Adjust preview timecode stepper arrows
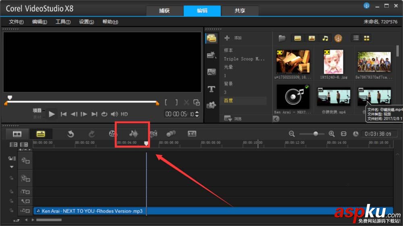The height and width of the screenshot is (226, 403). point(197,114)
